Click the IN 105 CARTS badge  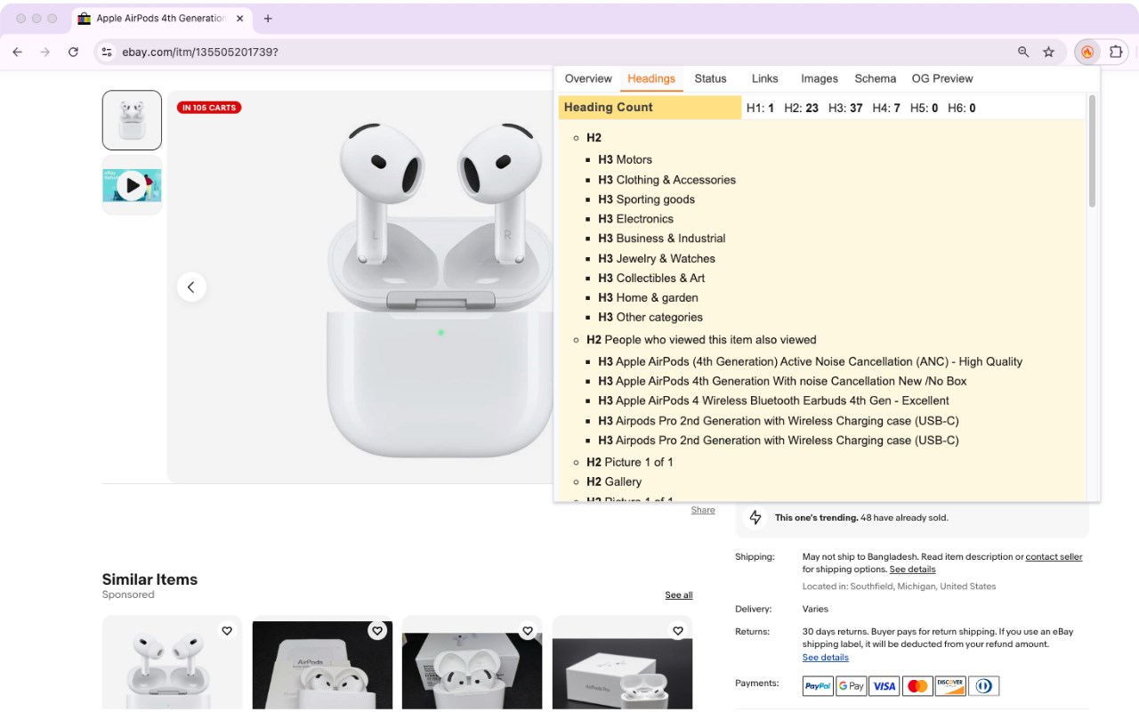pos(209,108)
